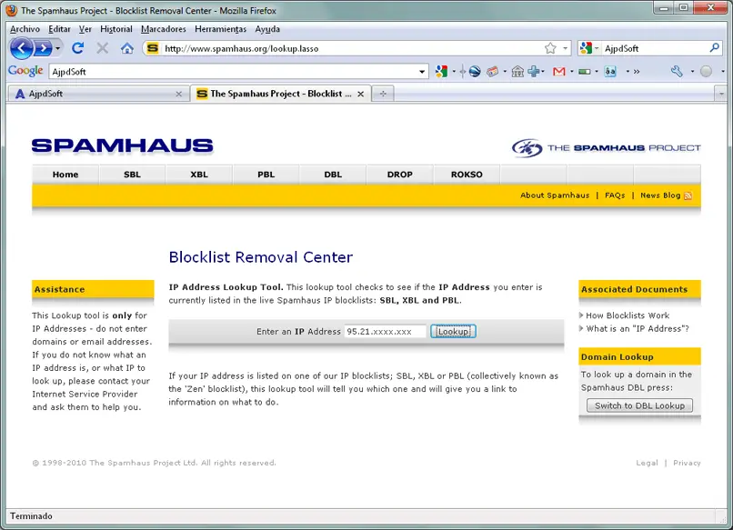Image resolution: width=733 pixels, height=530 pixels.
Task: Open the Archivo menu
Action: 25,29
